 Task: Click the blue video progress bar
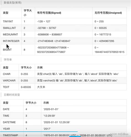[x=39, y=132]
